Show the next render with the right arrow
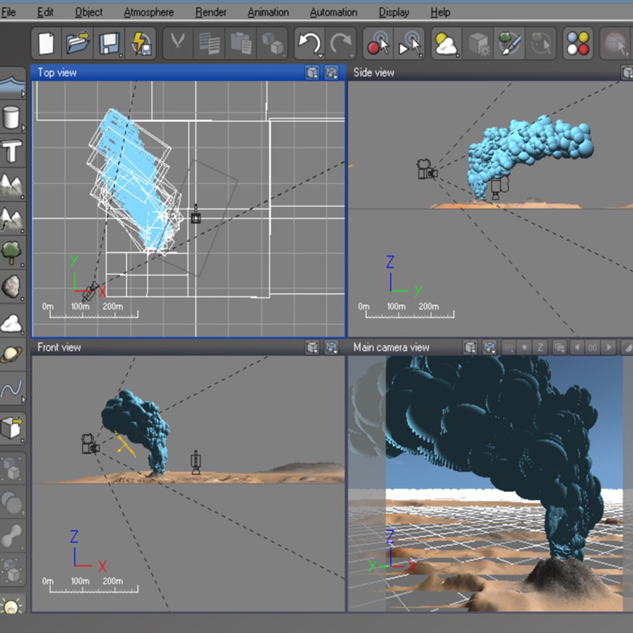Screen dimensions: 633x633 tap(609, 347)
